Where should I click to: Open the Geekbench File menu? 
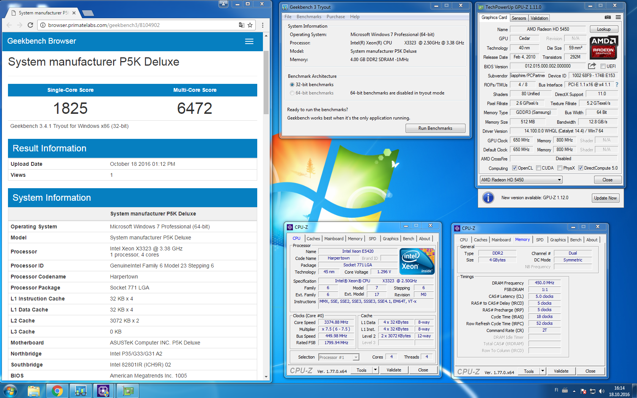coord(288,17)
